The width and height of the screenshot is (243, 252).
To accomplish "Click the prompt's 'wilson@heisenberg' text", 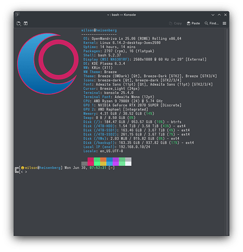I will [x=43, y=168].
